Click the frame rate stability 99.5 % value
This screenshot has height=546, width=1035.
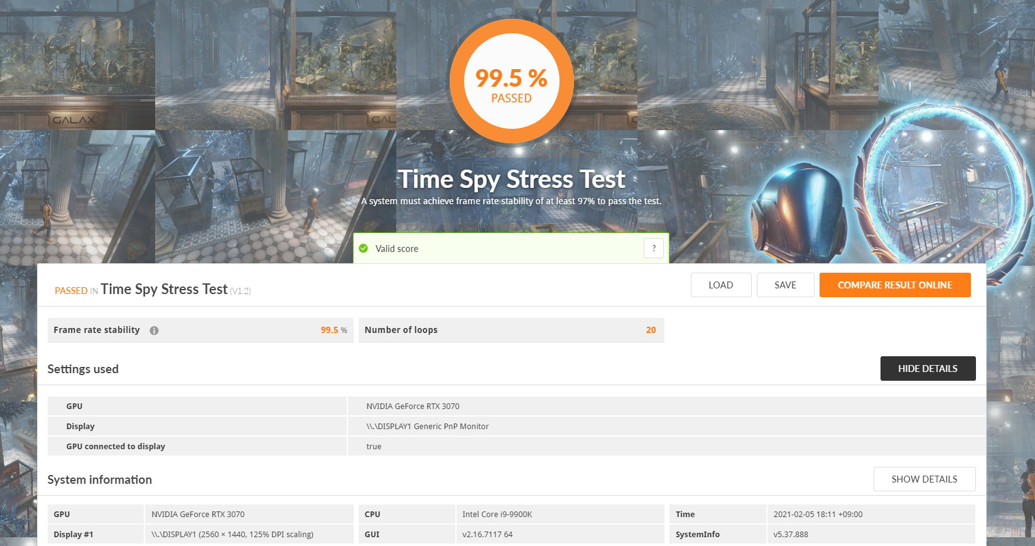(x=333, y=330)
